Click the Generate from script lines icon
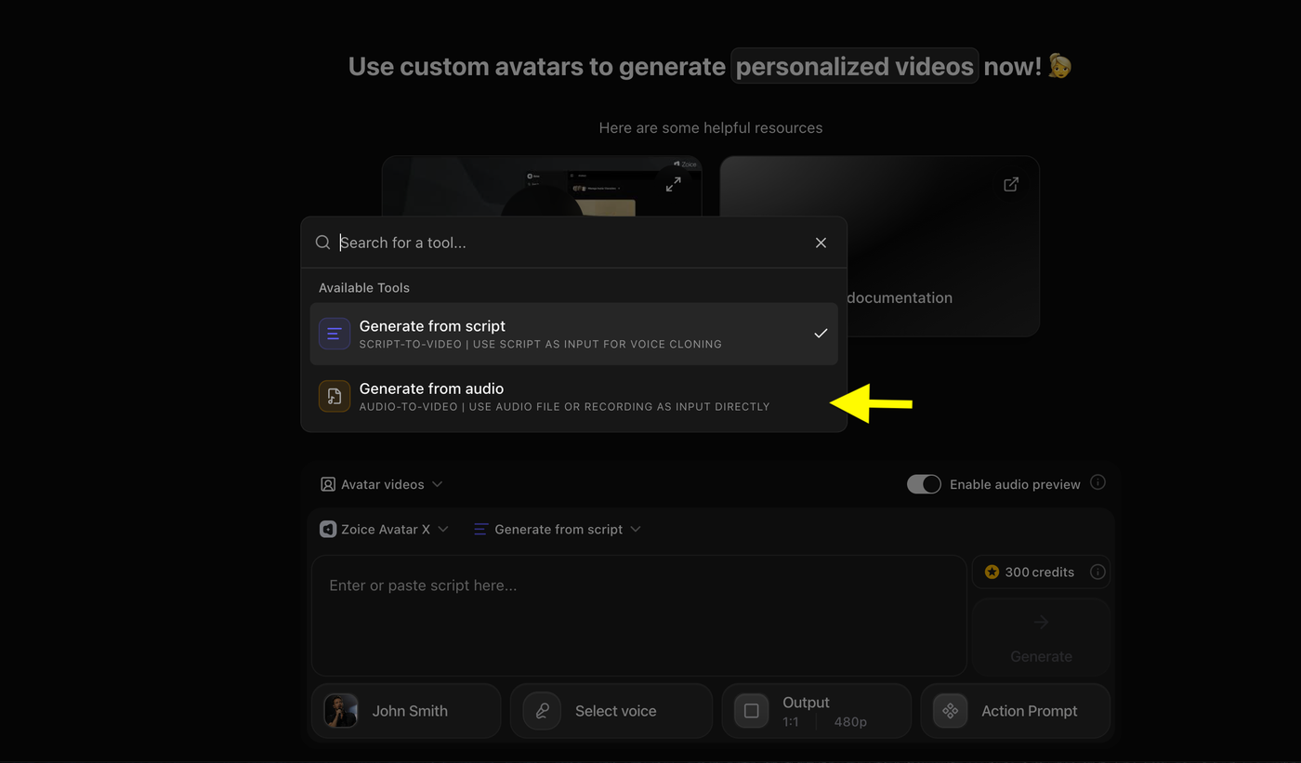 (335, 334)
